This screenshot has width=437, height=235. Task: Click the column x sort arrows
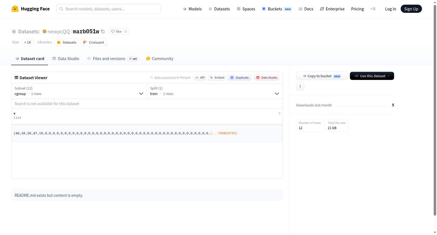tap(279, 113)
